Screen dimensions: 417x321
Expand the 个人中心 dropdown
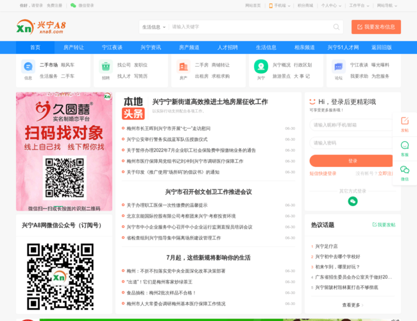331,6
